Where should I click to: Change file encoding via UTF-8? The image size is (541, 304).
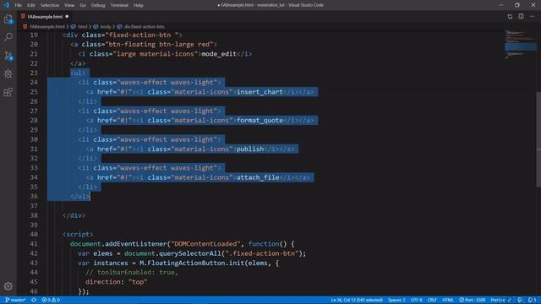point(417,300)
